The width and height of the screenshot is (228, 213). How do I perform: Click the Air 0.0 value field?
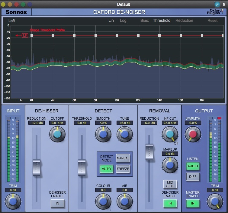(125, 190)
